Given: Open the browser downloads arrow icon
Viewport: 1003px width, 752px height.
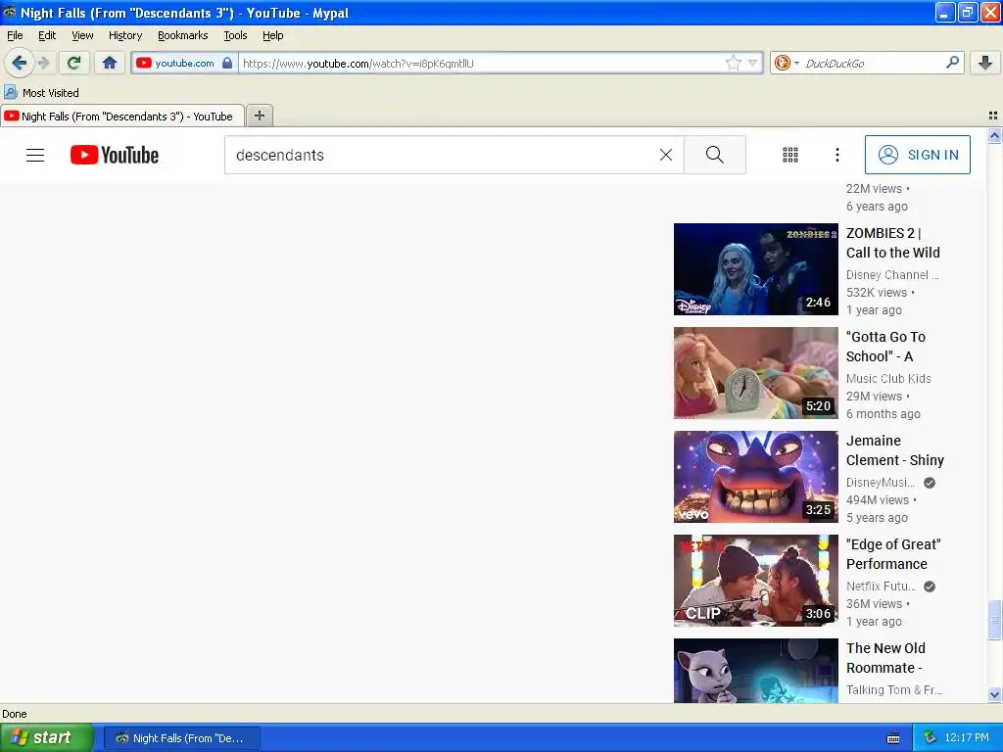Looking at the screenshot, I should [985, 63].
